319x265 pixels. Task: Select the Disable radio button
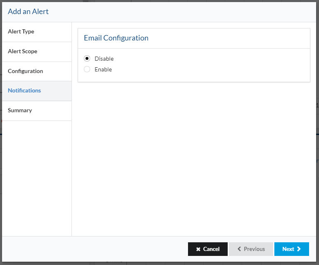pyautogui.click(x=87, y=59)
